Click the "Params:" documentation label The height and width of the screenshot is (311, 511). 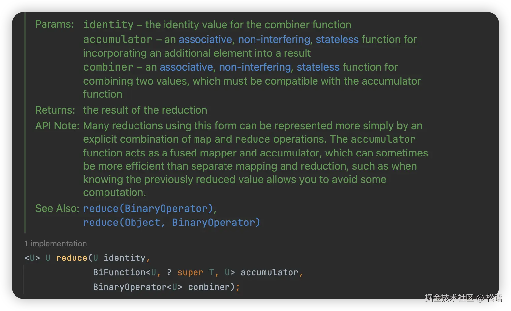[x=54, y=24]
